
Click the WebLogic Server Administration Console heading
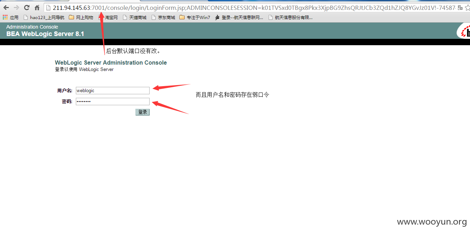coord(111,63)
